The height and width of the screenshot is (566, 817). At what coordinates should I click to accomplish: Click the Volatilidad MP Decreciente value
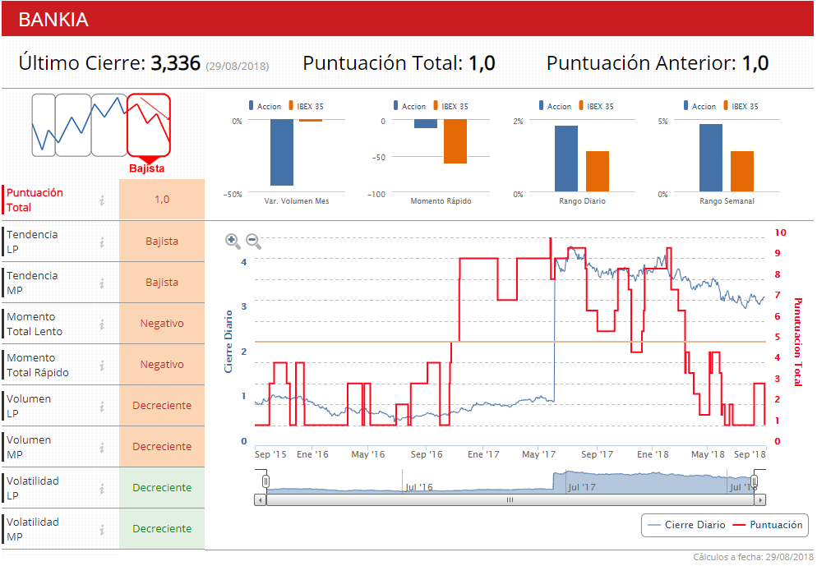[162, 529]
